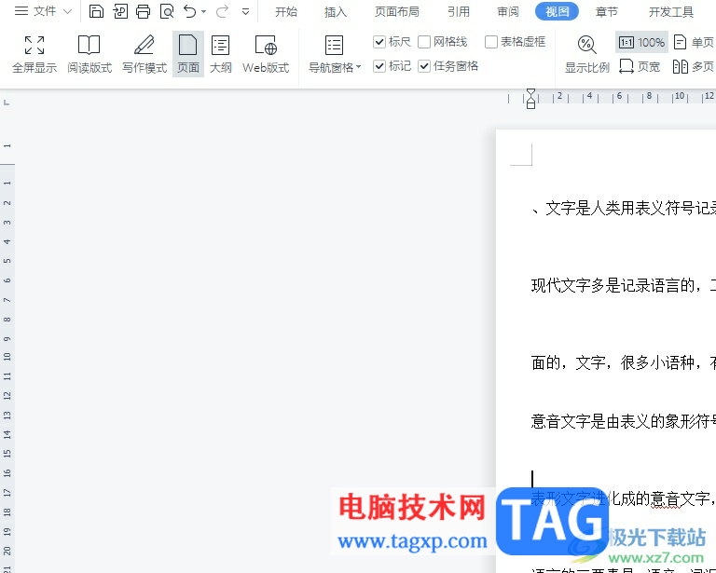Click the indent marker on horizontal ruler
This screenshot has width=716, height=573.
pyautogui.click(x=530, y=99)
